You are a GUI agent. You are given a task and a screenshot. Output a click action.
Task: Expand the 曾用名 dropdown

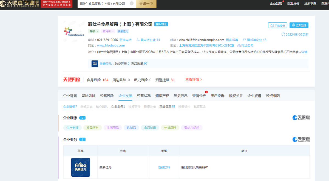coord(108,31)
